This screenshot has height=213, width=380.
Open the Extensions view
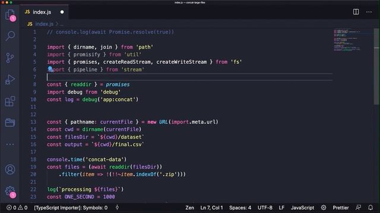pyautogui.click(x=10, y=101)
